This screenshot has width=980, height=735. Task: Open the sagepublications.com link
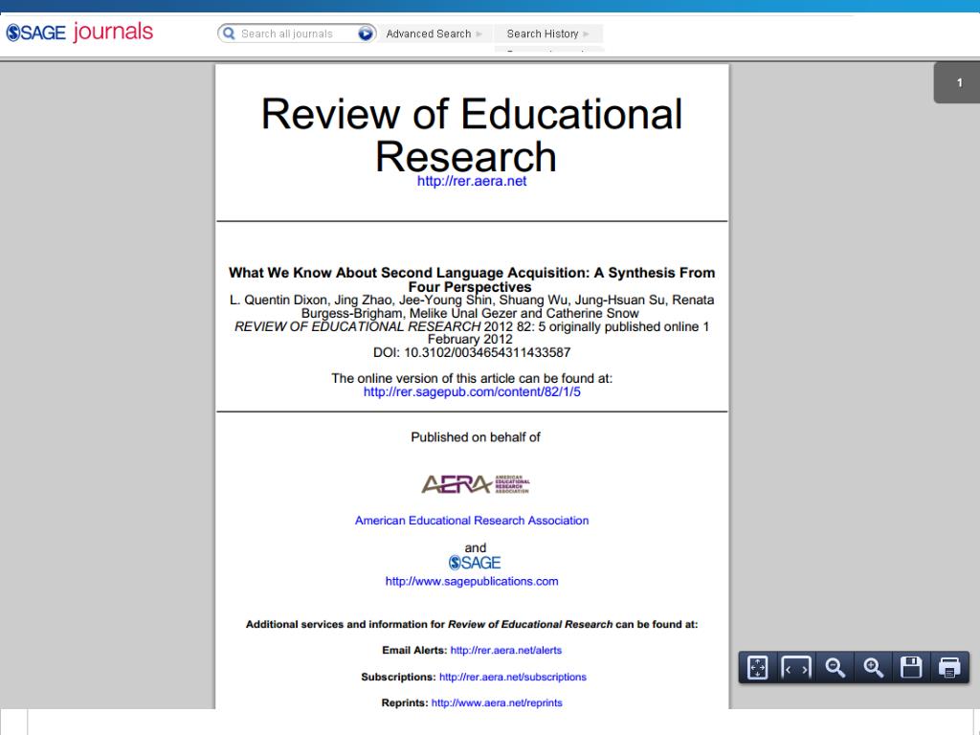[472, 581]
